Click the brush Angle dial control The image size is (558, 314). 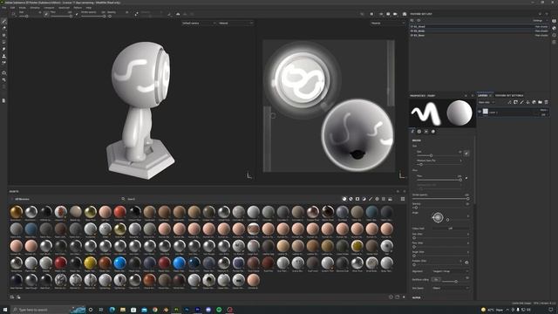tap(438, 217)
